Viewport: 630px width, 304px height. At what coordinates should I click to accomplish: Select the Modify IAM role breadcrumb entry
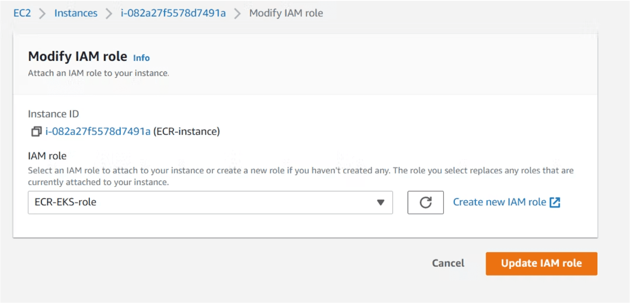286,13
